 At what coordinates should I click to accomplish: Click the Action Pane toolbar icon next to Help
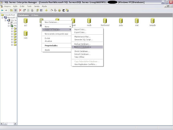coord(41,10)
